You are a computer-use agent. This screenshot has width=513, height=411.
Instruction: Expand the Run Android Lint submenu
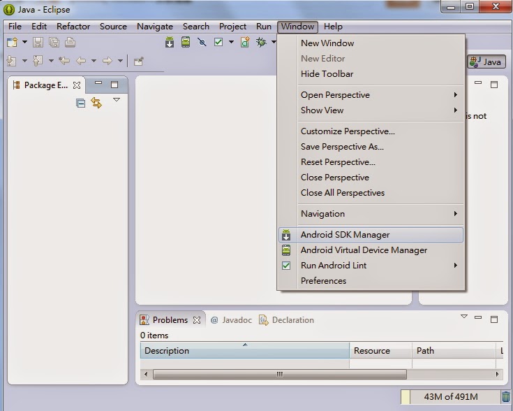click(x=371, y=266)
